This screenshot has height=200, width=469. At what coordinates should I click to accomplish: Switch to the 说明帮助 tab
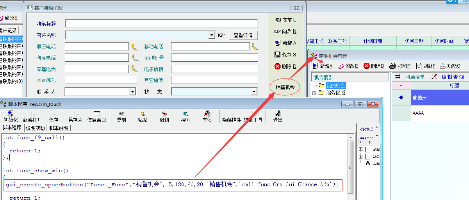pyautogui.click(x=36, y=128)
